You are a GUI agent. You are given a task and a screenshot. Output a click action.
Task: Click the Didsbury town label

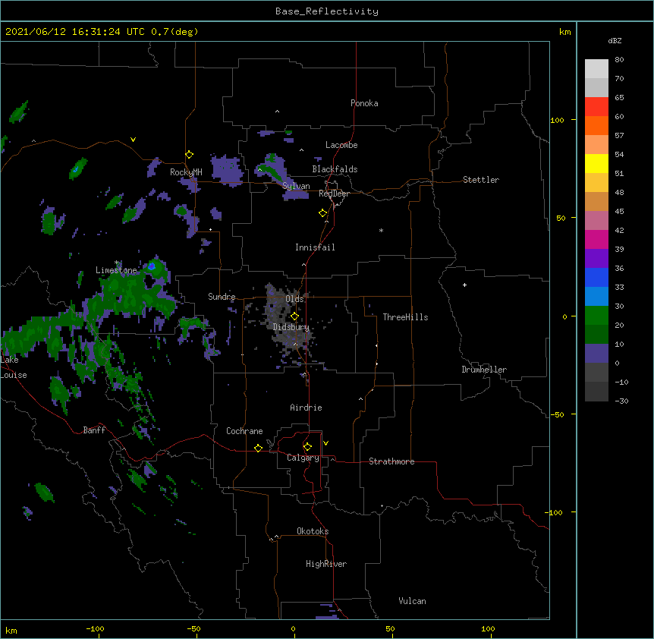pos(291,327)
